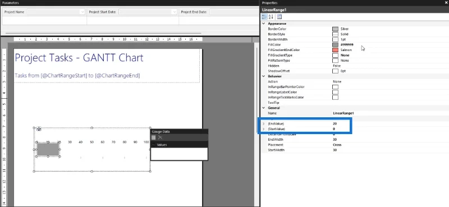Screen dimensions: 449x207
Task: Open the Project Start Date parameter dropdown
Action: pyautogui.click(x=175, y=12)
